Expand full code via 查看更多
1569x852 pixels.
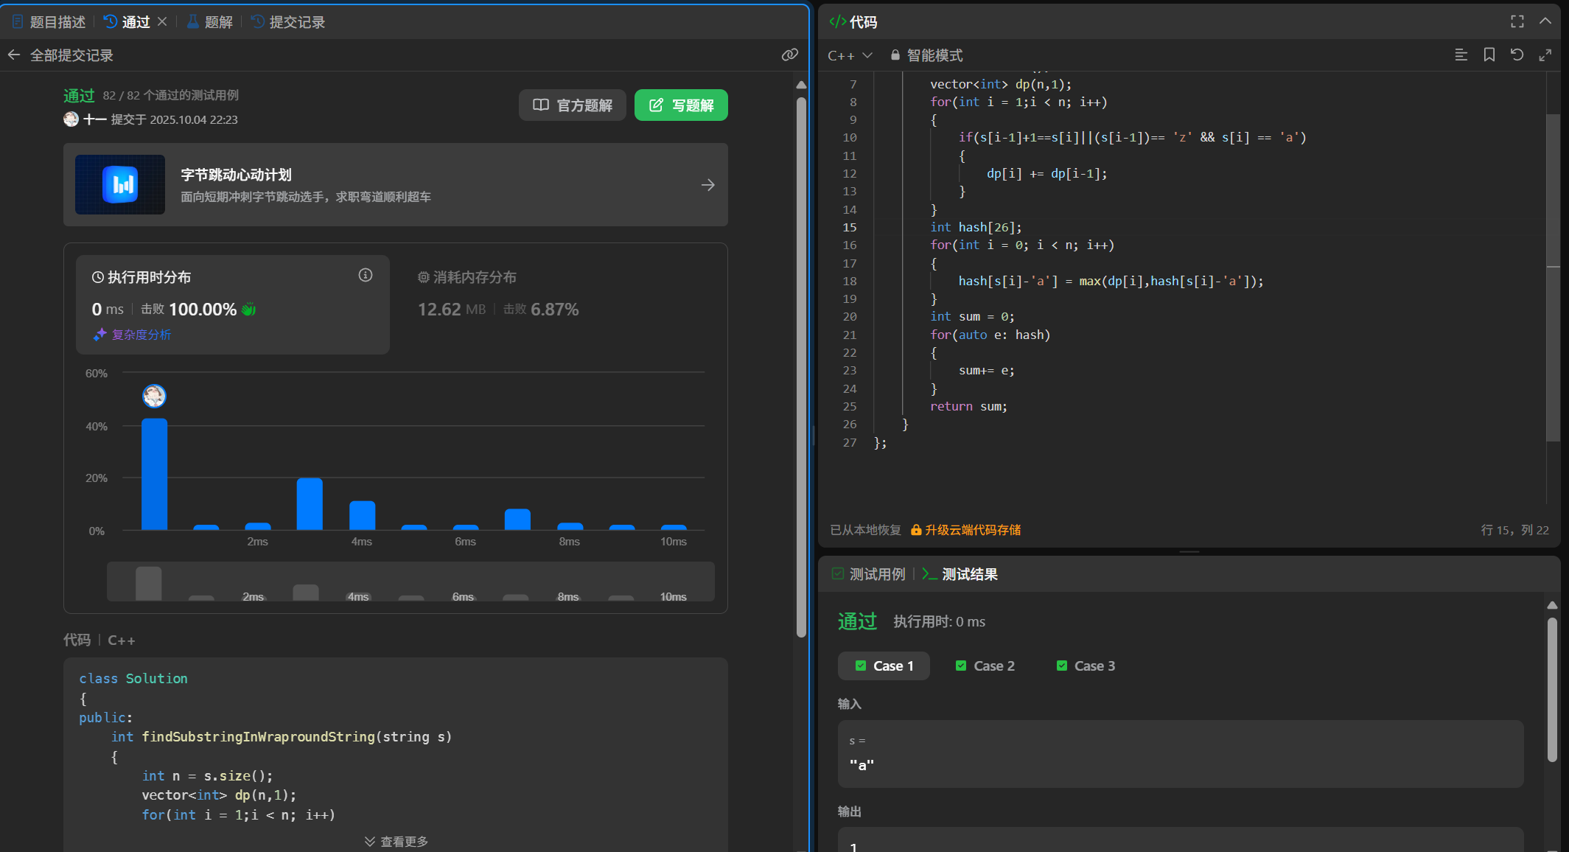coord(396,841)
